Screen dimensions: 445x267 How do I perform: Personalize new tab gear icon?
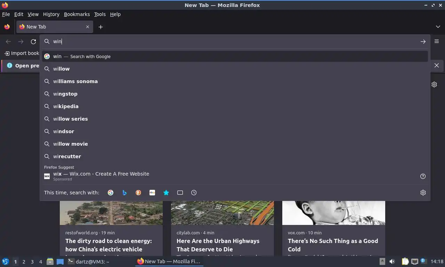[x=434, y=84]
